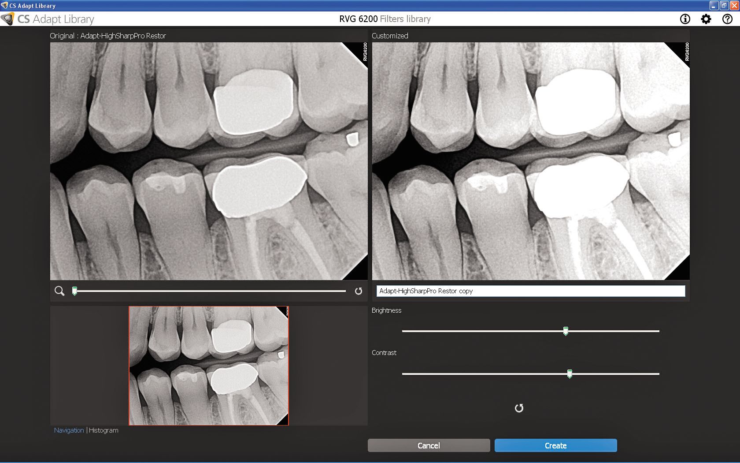Image resolution: width=740 pixels, height=463 pixels.
Task: Open the information icon in header
Action: point(685,19)
